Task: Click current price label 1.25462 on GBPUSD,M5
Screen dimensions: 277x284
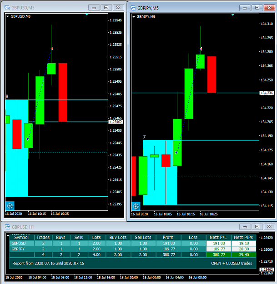Action: [116, 122]
